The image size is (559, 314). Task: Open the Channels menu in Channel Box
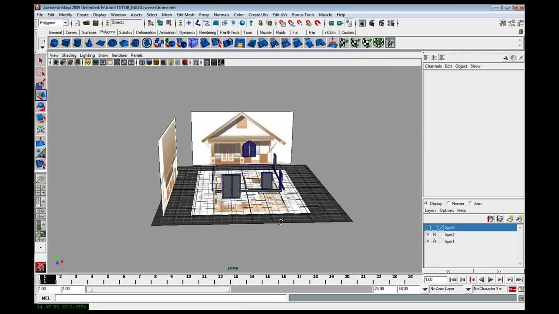[x=433, y=66]
